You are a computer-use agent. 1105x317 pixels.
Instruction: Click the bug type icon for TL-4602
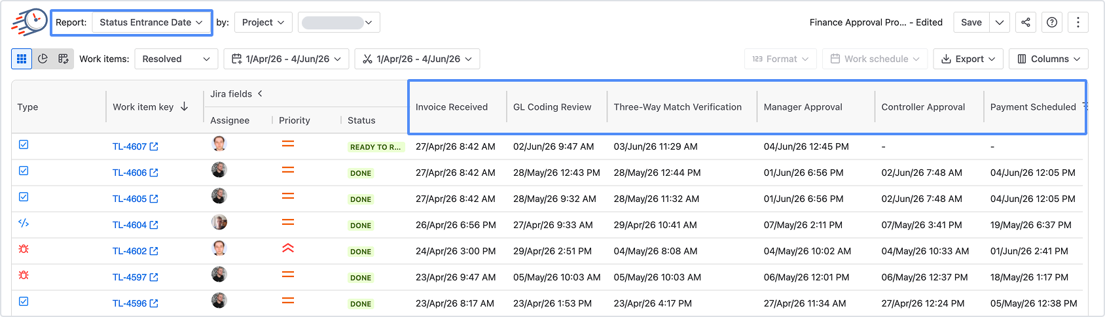point(24,249)
